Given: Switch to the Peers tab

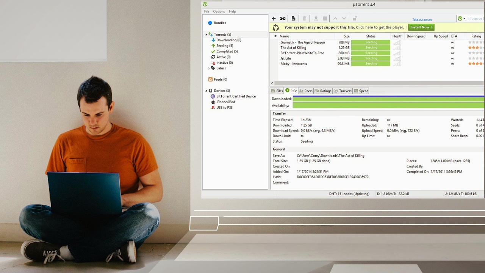Looking at the screenshot, I should pyautogui.click(x=306, y=91).
